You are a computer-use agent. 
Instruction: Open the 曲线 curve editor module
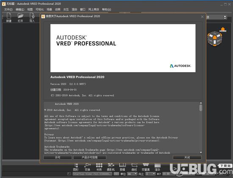pos(134,167)
